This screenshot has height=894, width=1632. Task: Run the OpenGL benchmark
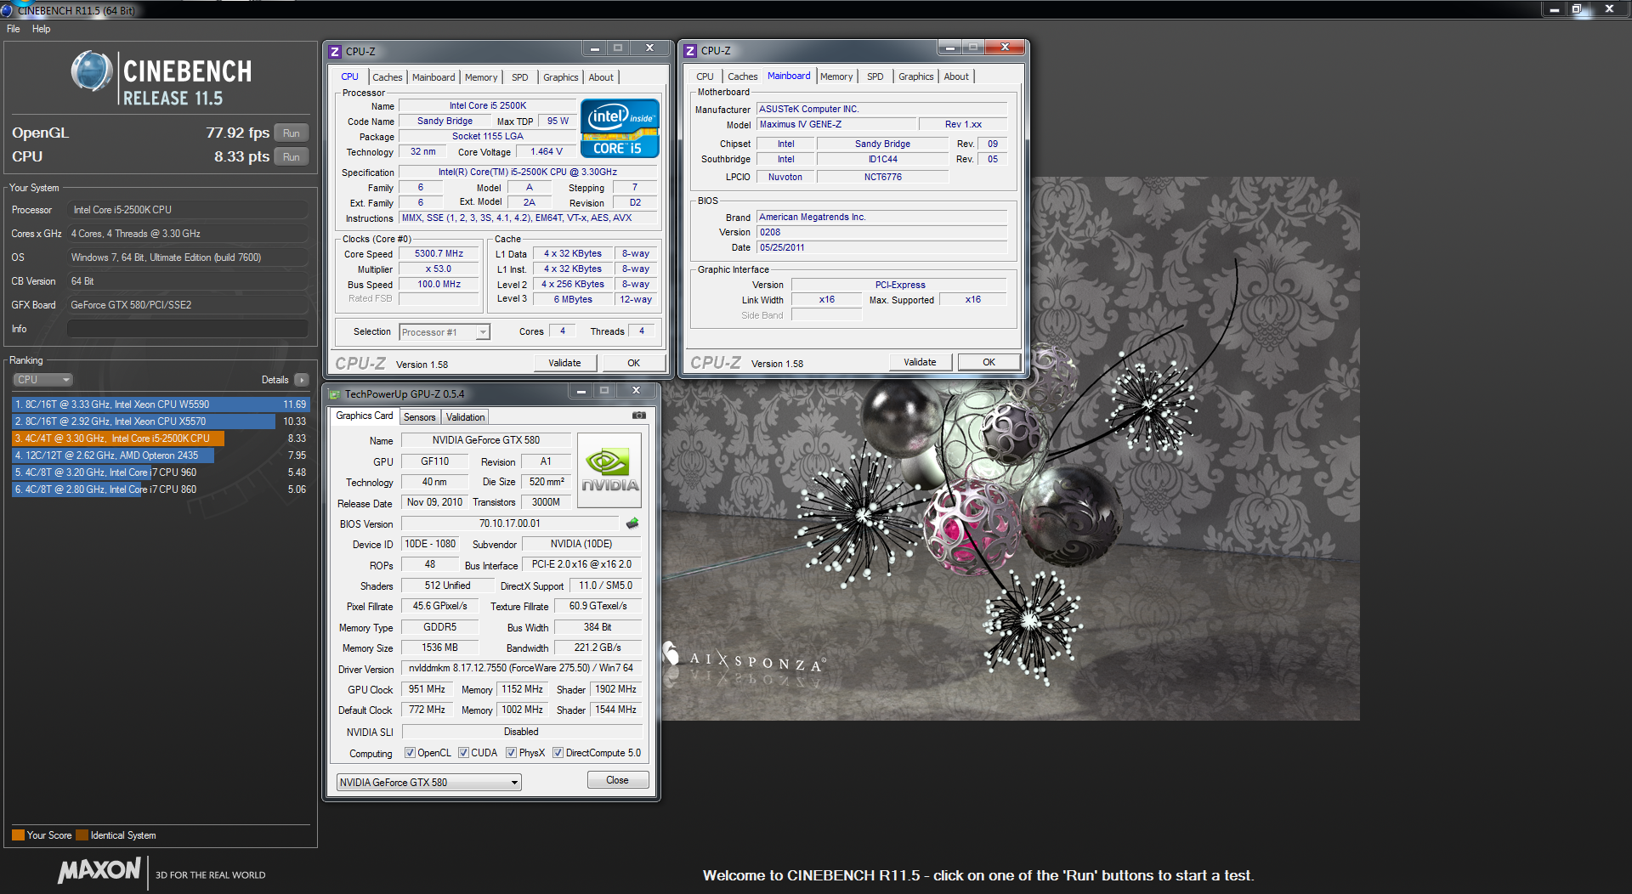point(292,133)
